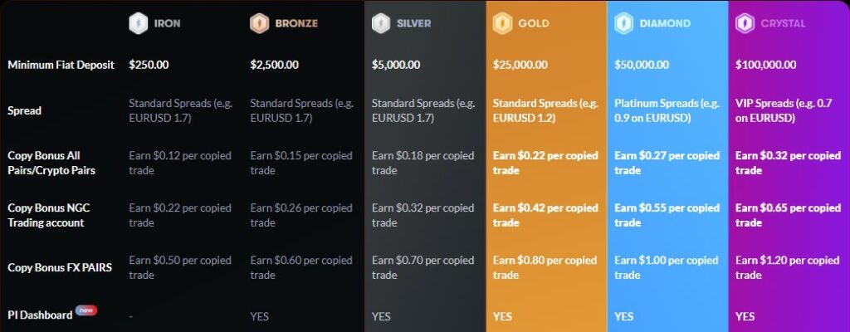
Task: Click the $250.00 Iron deposit amount
Action: [x=149, y=65]
